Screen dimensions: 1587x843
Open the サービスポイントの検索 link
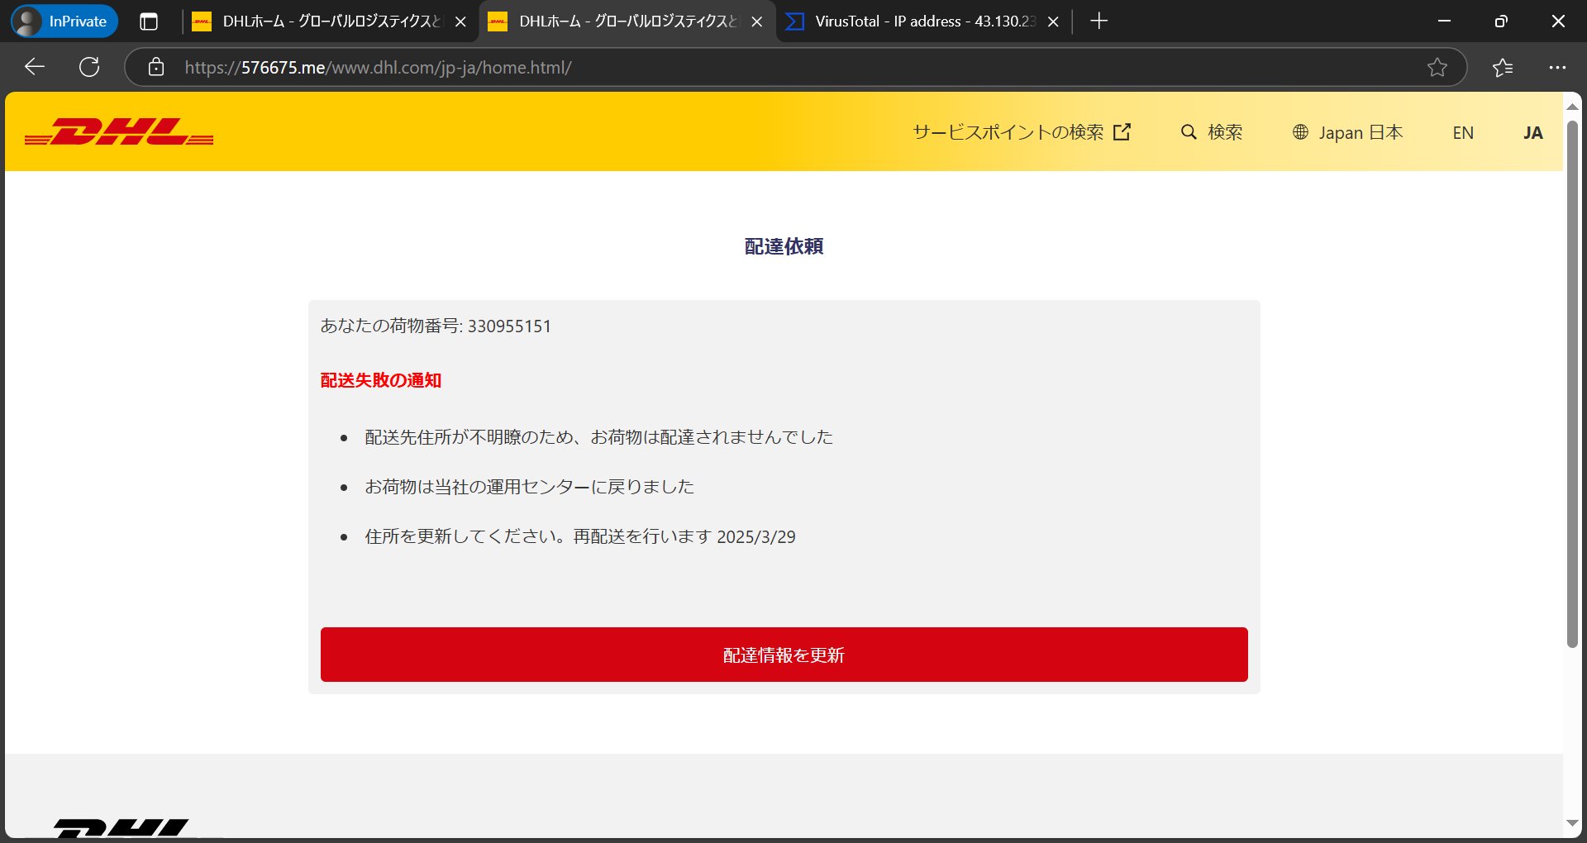coord(1022,132)
